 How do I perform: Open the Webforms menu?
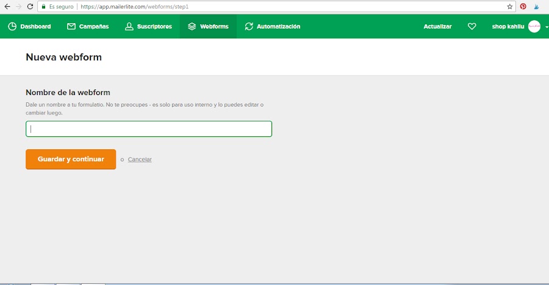209,27
